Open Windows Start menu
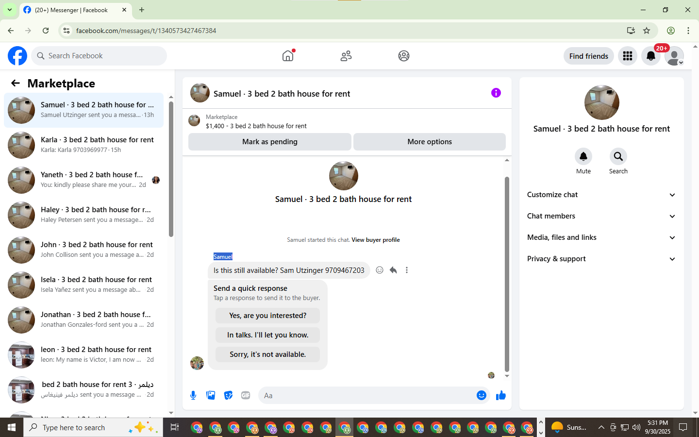This screenshot has width=699, height=437. [x=12, y=427]
